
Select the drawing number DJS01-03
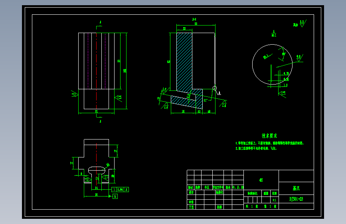point(296,199)
